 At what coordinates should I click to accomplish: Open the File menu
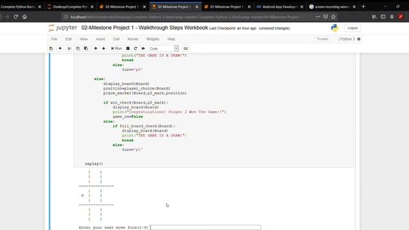54,39
